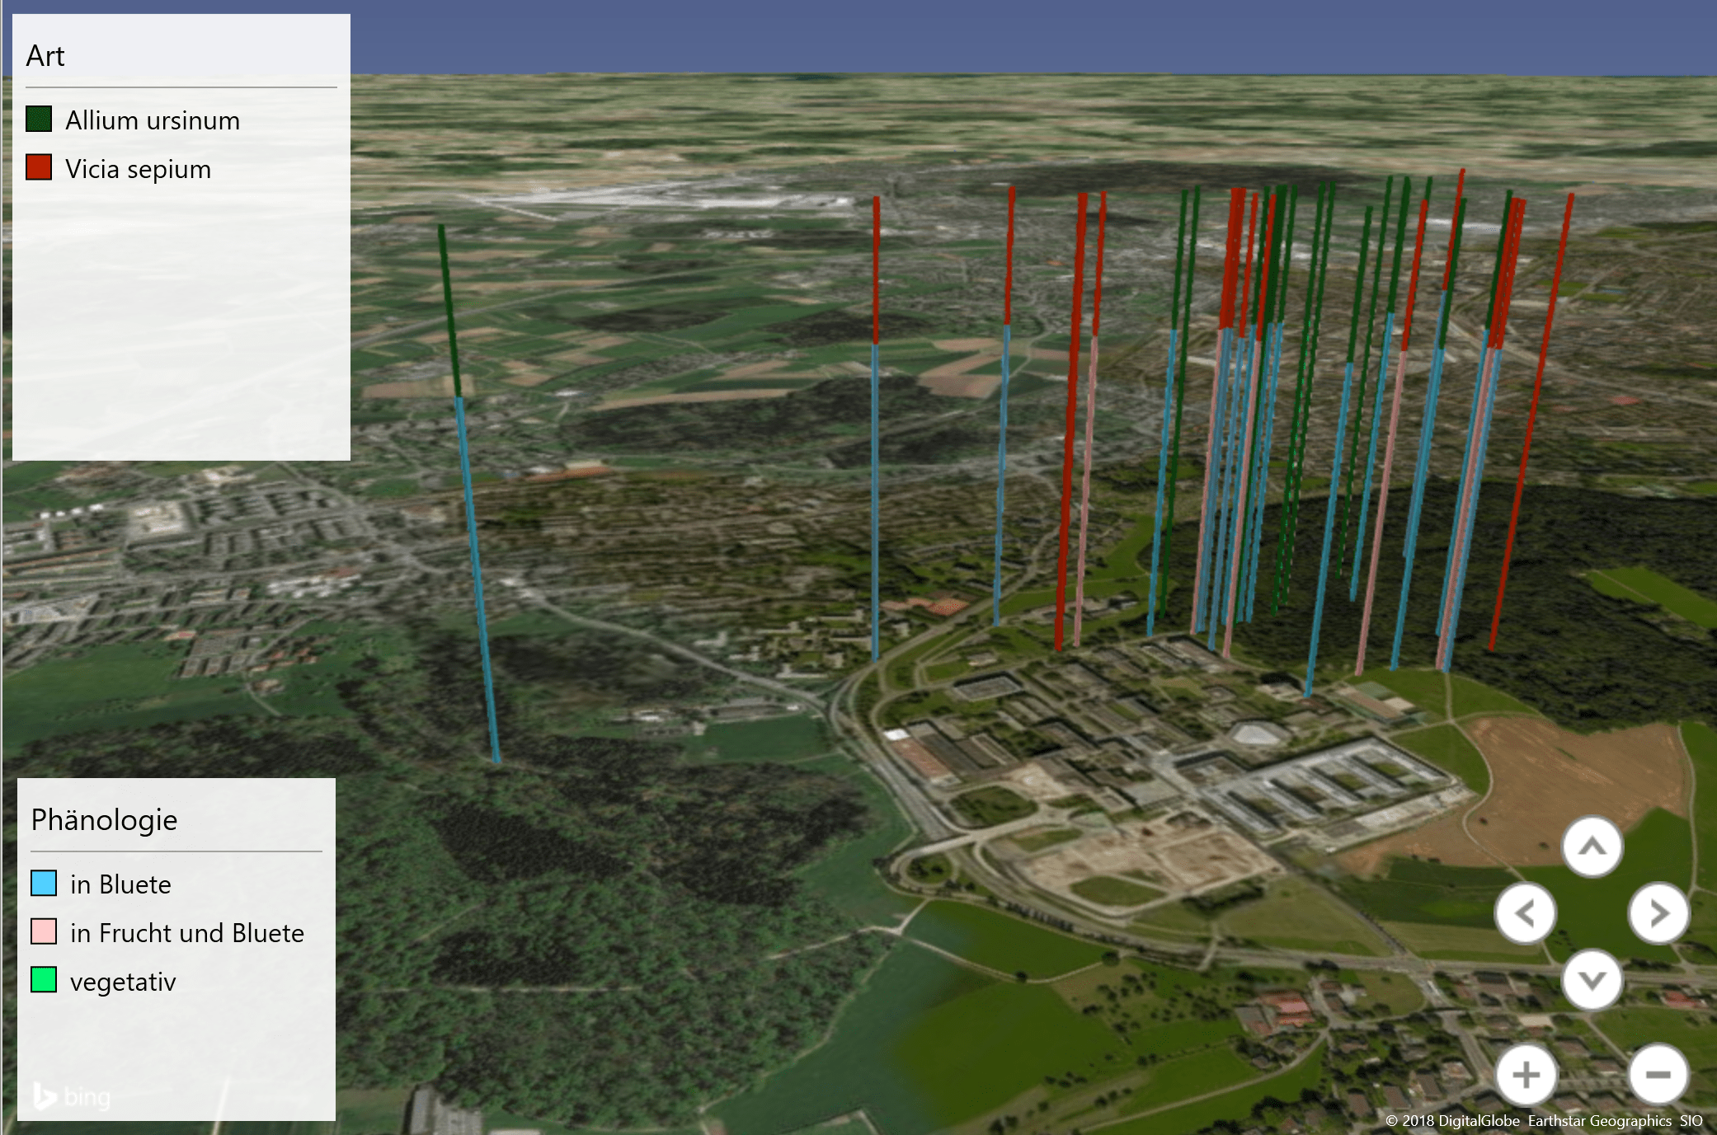Select the pink in Frucht und Bluete swatch

(x=44, y=931)
